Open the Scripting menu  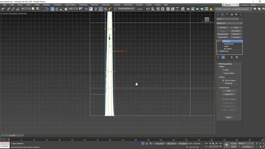tap(117, 5)
